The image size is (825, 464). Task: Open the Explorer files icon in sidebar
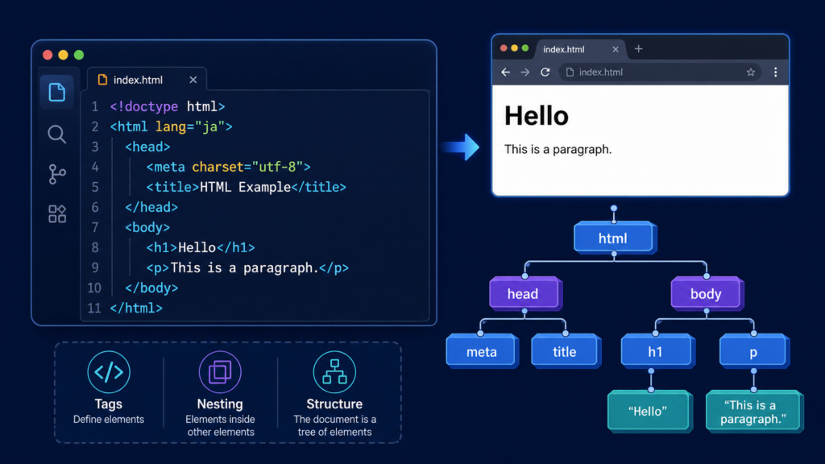[57, 92]
